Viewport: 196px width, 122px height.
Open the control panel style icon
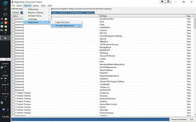[x=2, y=30]
